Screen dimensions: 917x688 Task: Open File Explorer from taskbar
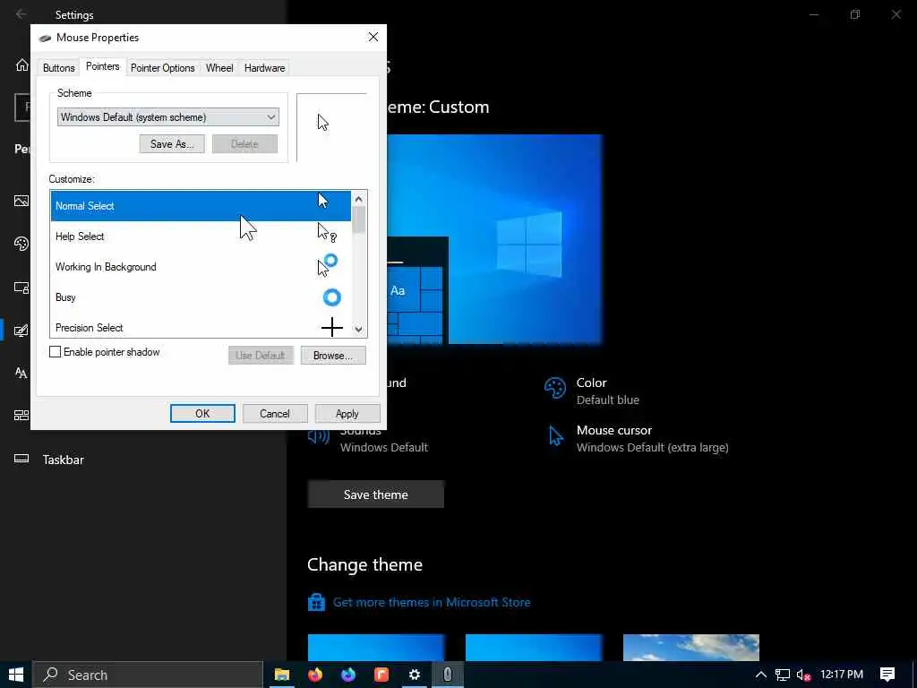[x=282, y=675]
